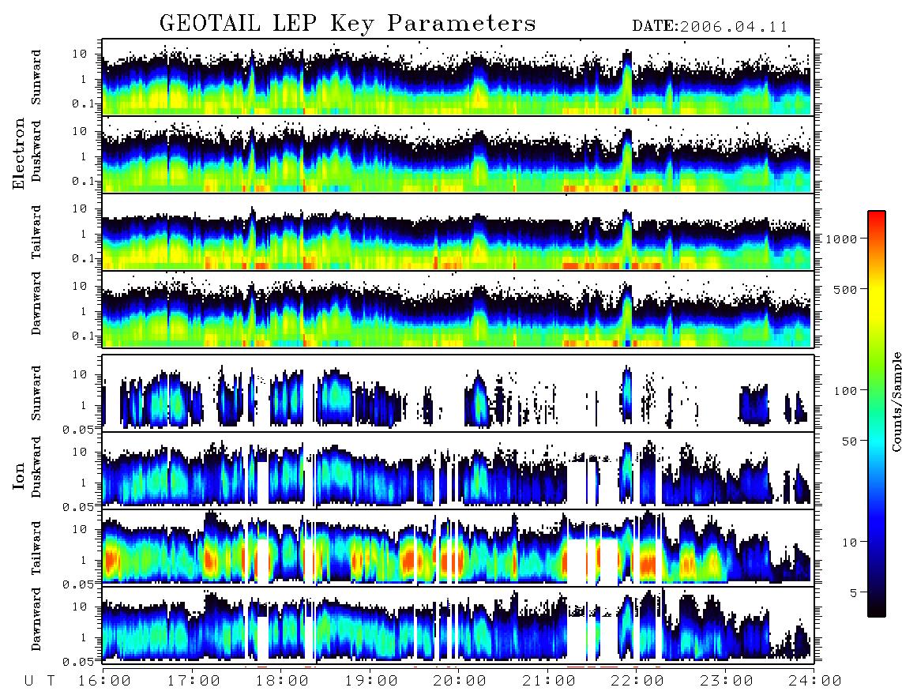
Task: Open the Ion Dawnward spectrogram panel
Action: pos(458,625)
